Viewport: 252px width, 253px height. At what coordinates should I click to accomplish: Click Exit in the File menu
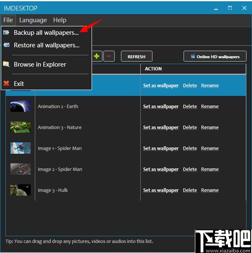coord(19,84)
